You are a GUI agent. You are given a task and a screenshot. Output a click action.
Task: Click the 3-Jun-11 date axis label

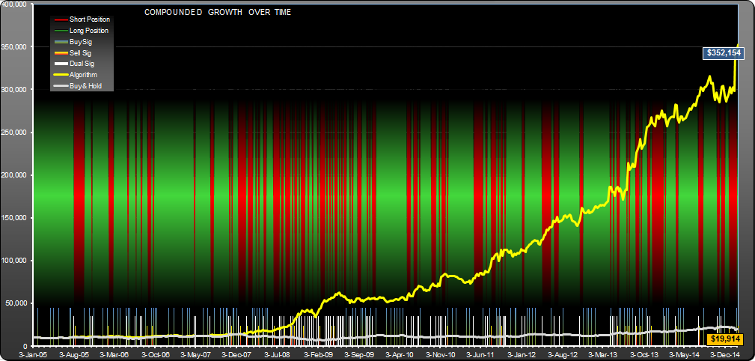tap(480, 354)
